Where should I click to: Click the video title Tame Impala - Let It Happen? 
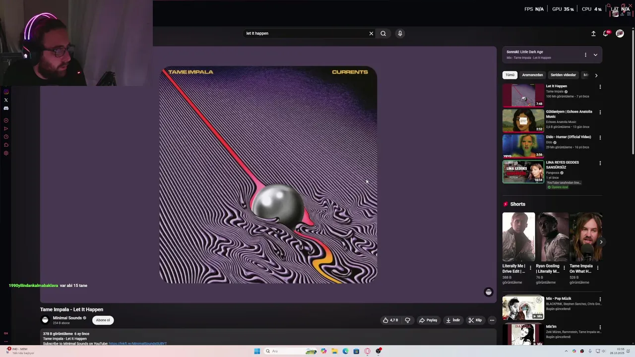pyautogui.click(x=71, y=309)
